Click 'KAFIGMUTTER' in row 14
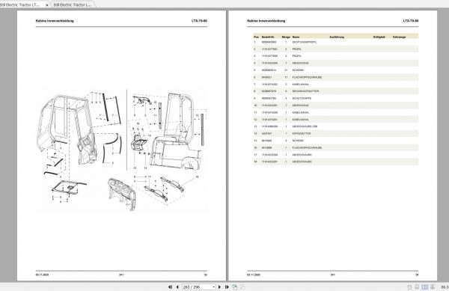The image size is (449, 291). [x=302, y=134]
